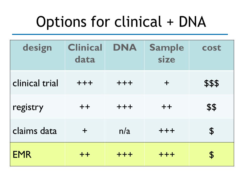This screenshot has width=242, height=182.
Task: Select the '++' clinical data cell for EMR
Action: [85, 154]
